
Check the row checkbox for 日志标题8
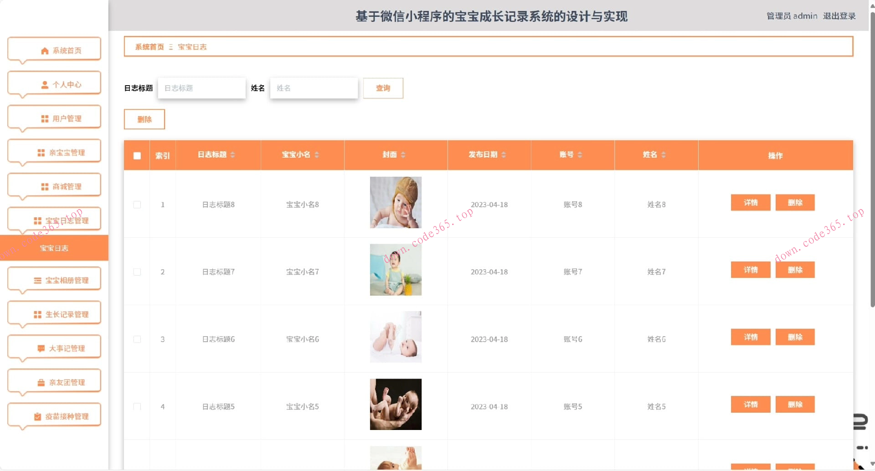point(137,205)
